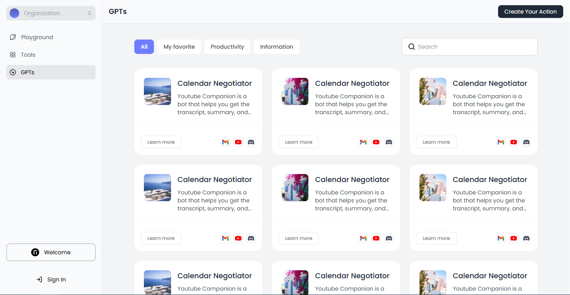Screen dimensions: 570x295
Task: Click Learn more on second-row pink flowers card
Action: coord(299,238)
